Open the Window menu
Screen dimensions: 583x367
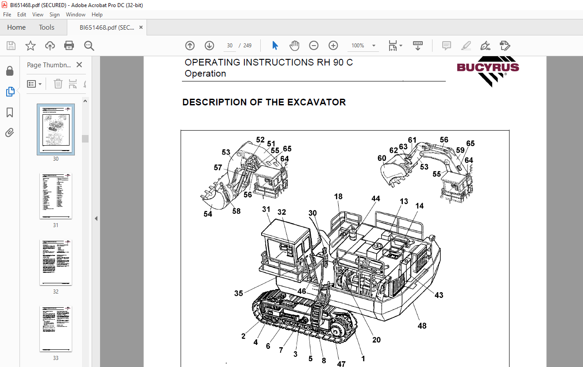tap(76, 15)
